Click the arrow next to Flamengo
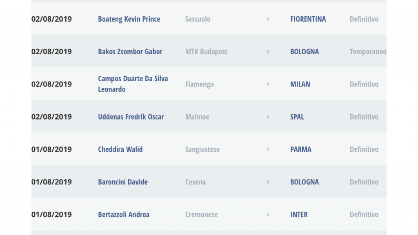The width and height of the screenshot is (418, 235). coord(268,84)
